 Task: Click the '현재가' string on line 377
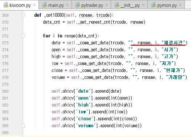[x=173, y=70]
